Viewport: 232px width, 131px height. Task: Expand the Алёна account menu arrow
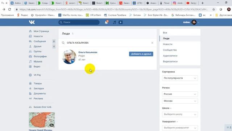tap(199, 23)
